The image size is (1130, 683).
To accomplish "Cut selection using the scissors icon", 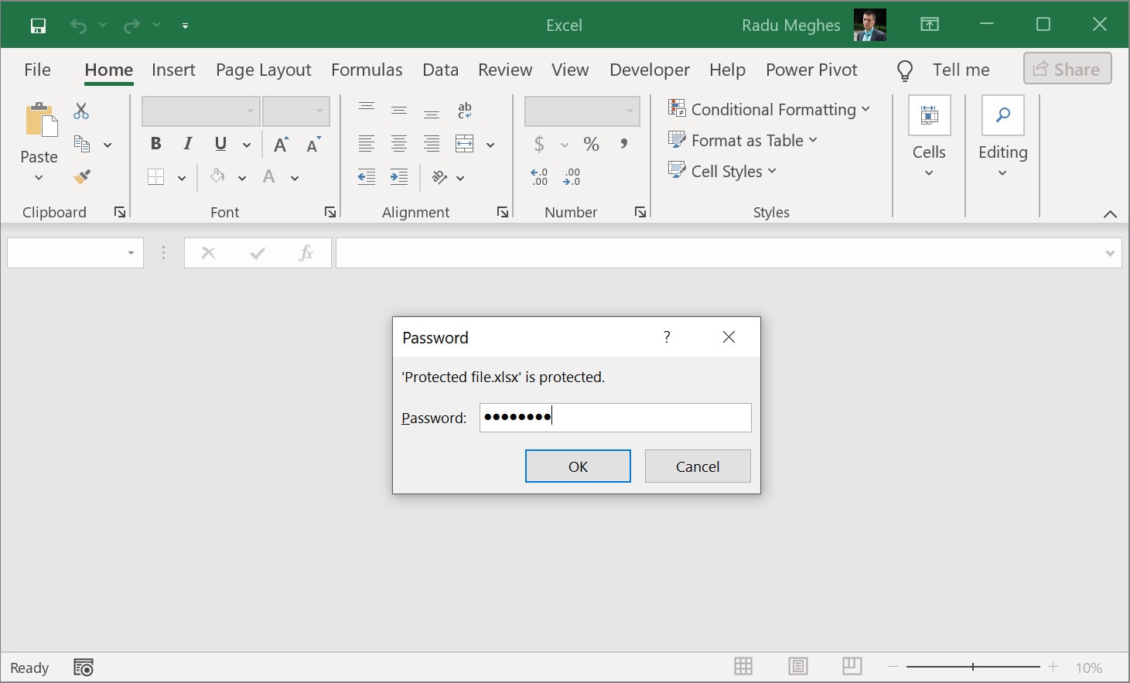I will 81,111.
